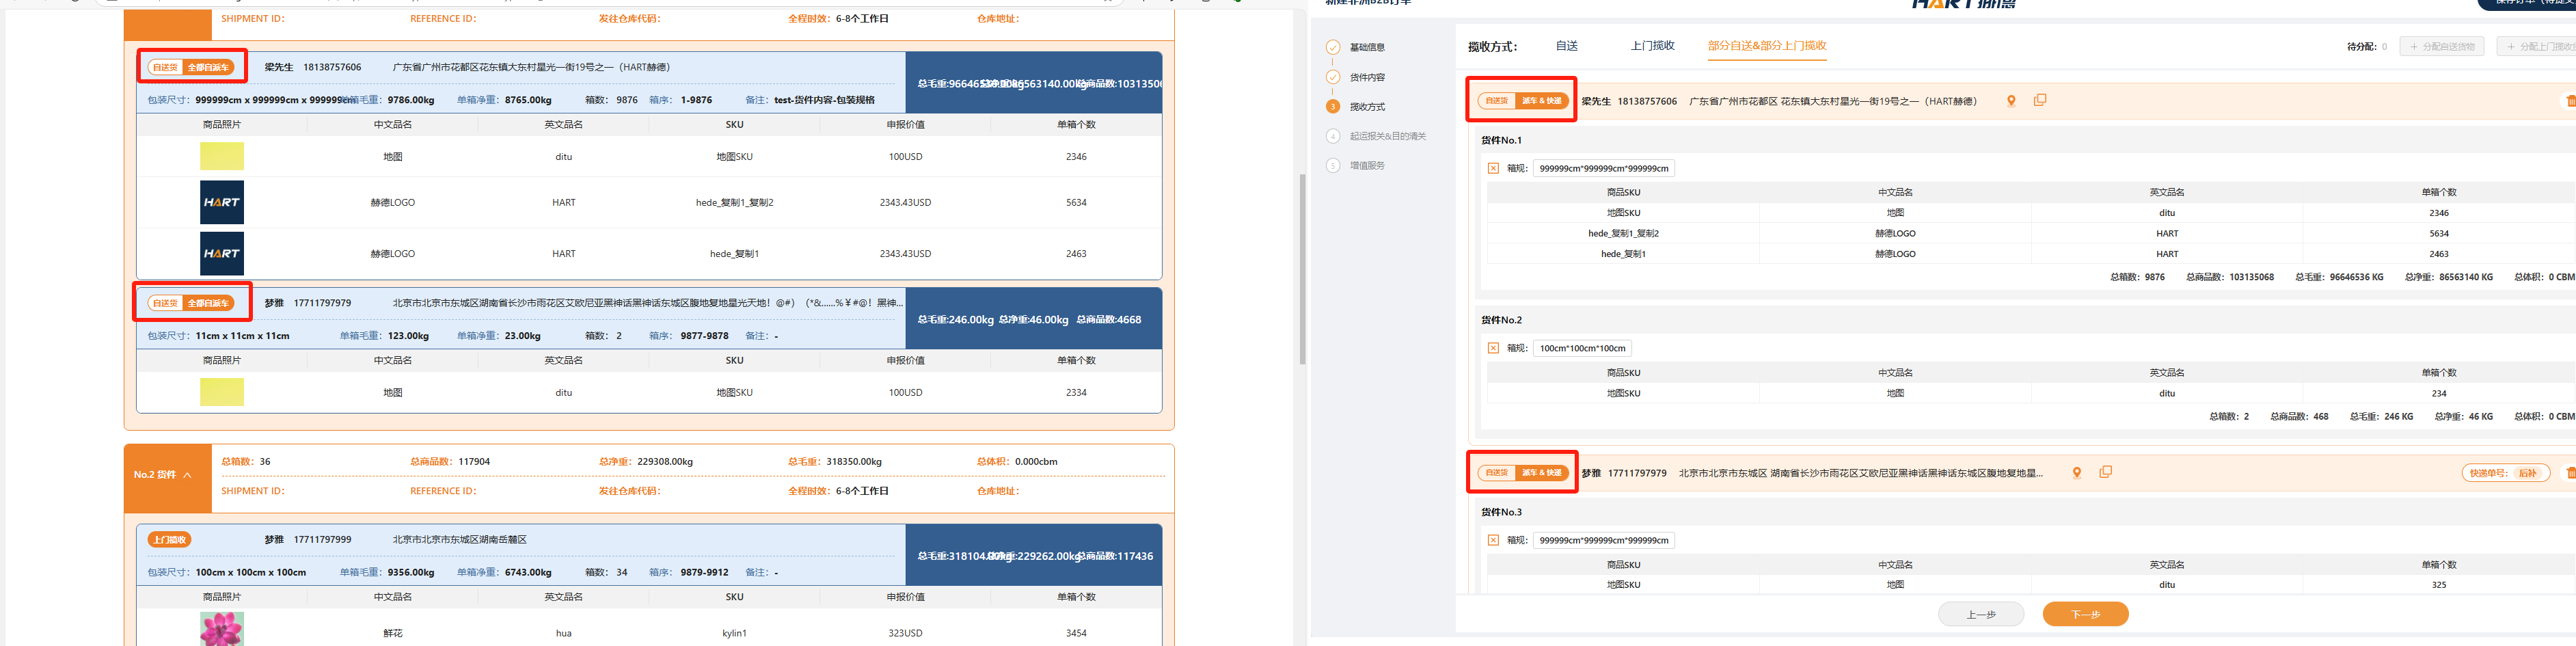This screenshot has width=2576, height=646.
Task: Click the 下一步 button
Action: (x=2085, y=615)
